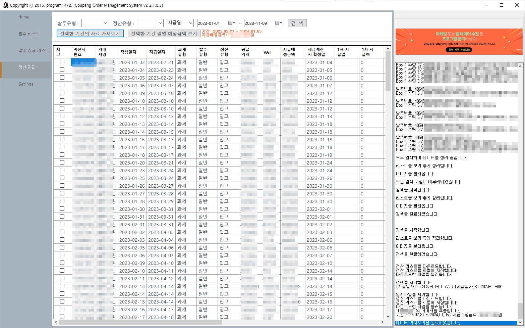Open Settings from the sidebar
Image resolution: width=525 pixels, height=328 pixels.
coord(25,84)
